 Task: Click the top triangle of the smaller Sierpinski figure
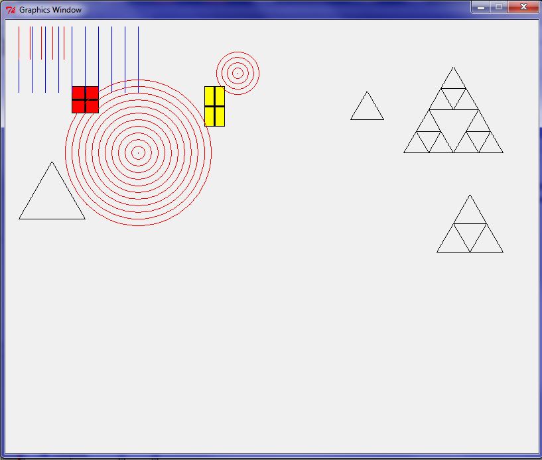tap(470, 213)
